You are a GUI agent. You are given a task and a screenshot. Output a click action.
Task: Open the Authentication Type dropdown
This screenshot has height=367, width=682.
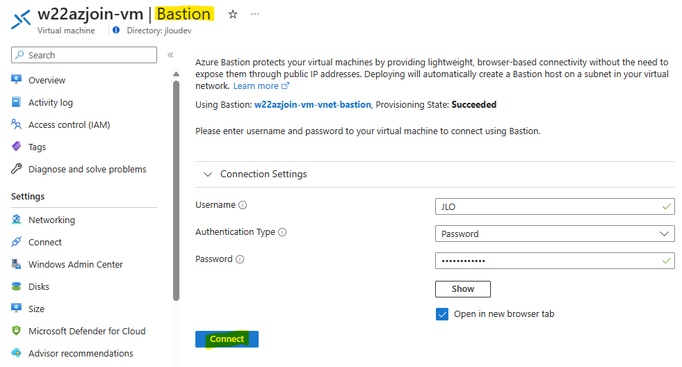(x=555, y=234)
